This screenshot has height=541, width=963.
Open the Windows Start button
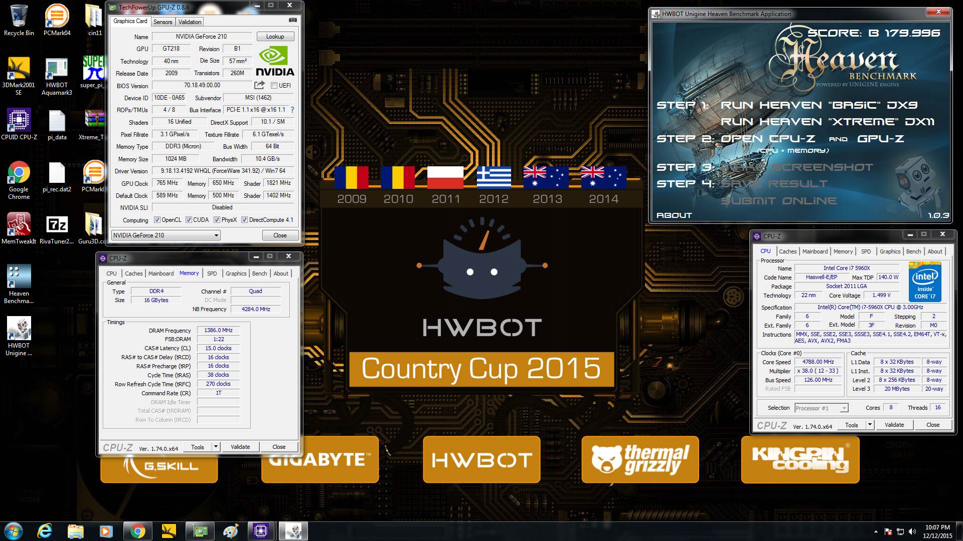click(13, 531)
